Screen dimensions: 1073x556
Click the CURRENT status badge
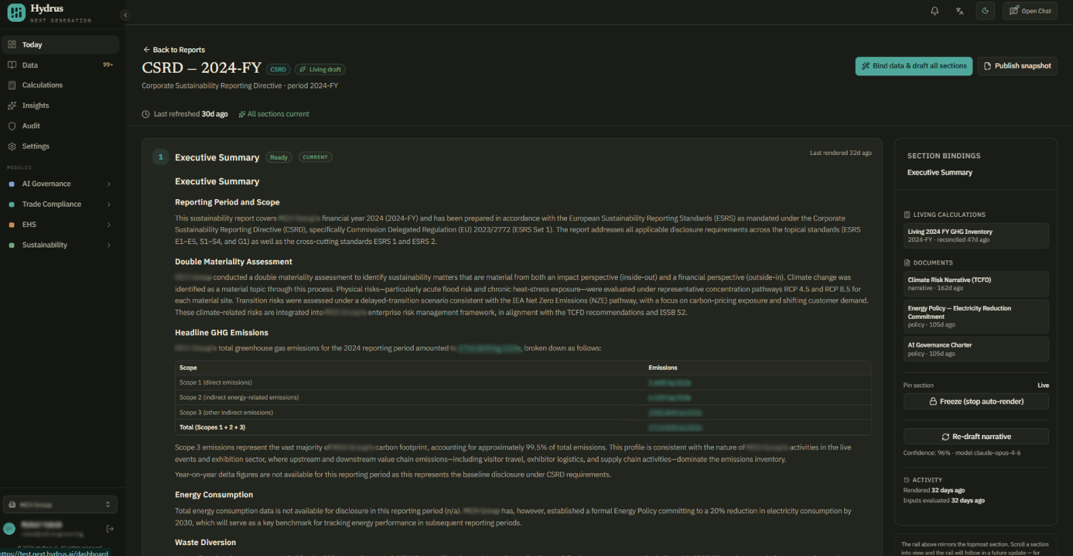coord(315,157)
